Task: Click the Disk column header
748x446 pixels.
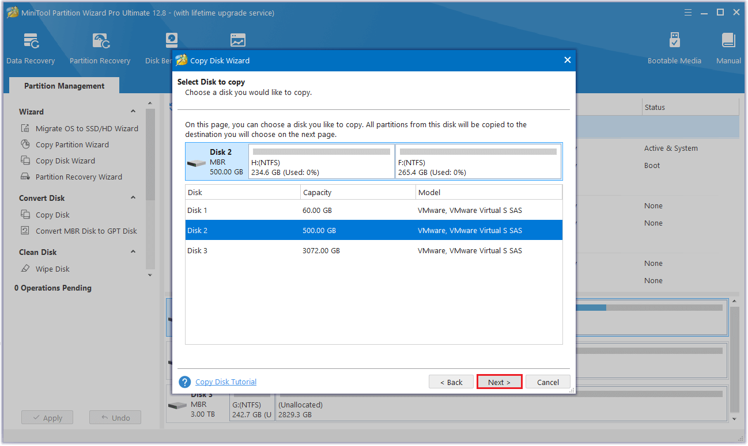Action: pos(243,192)
